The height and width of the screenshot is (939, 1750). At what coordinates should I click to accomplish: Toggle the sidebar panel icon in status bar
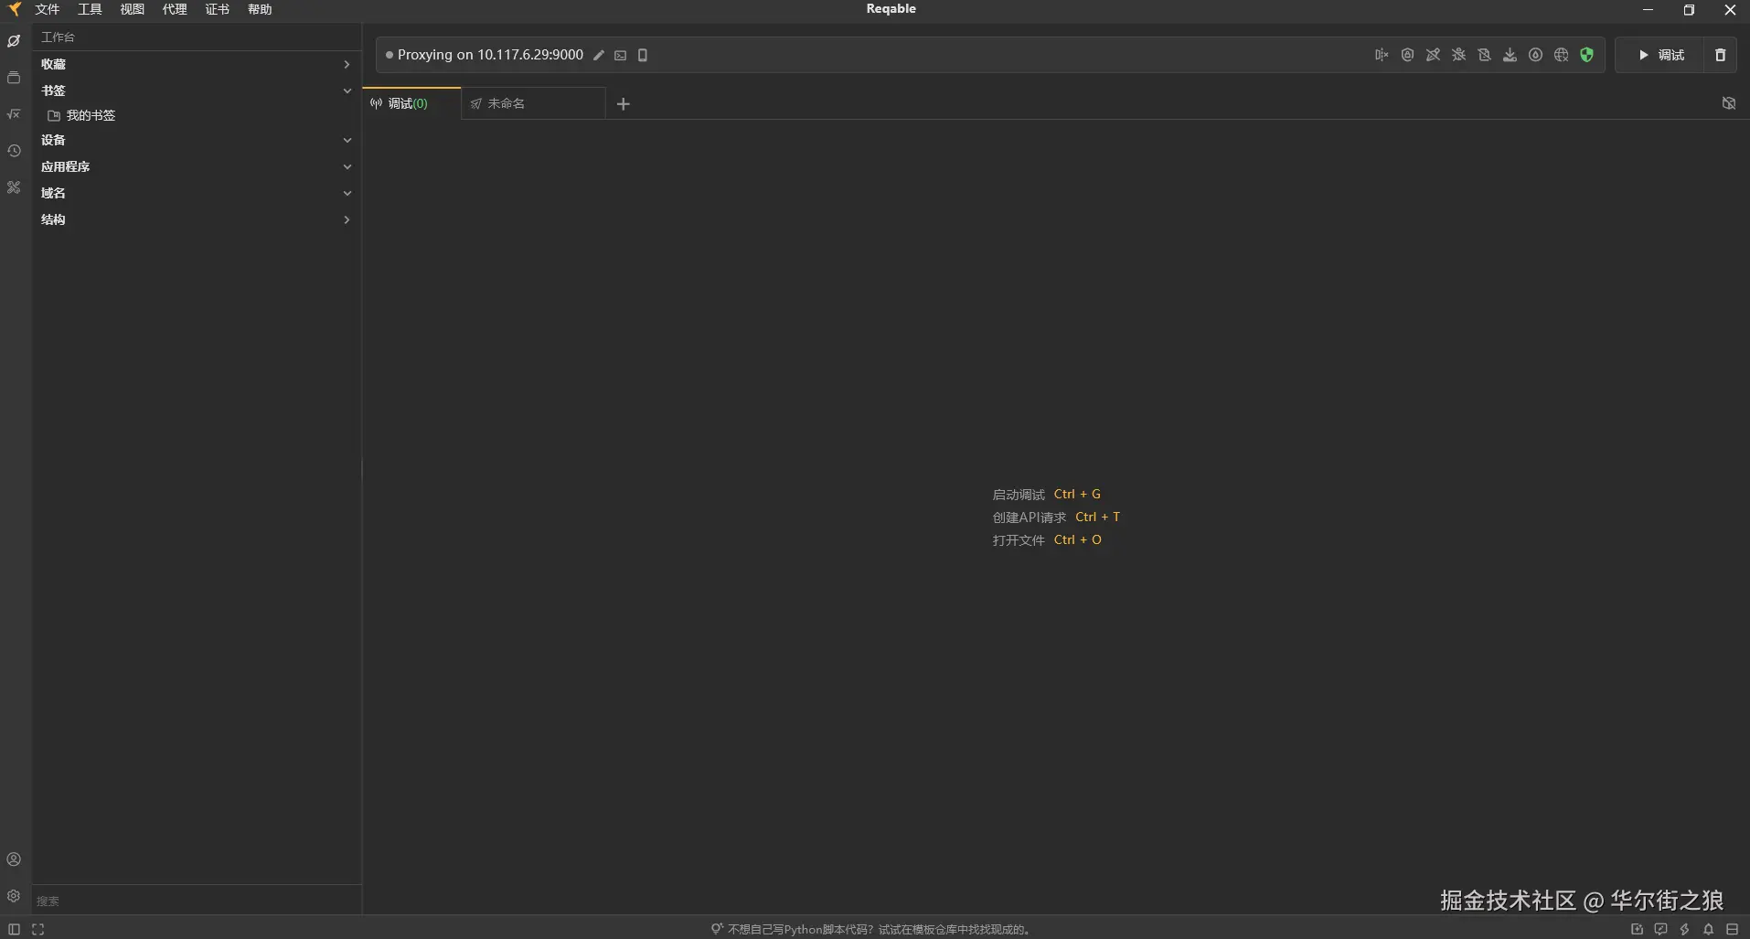(x=14, y=929)
